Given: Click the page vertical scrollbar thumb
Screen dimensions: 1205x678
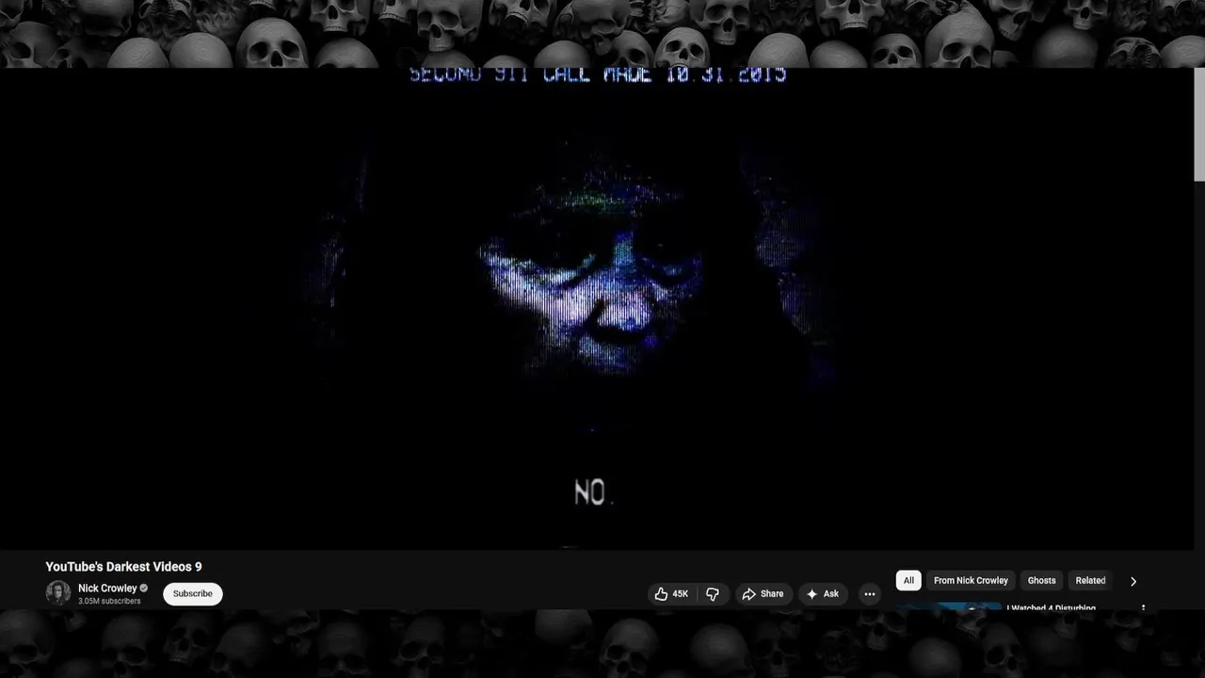Looking at the screenshot, I should click(x=1199, y=124).
